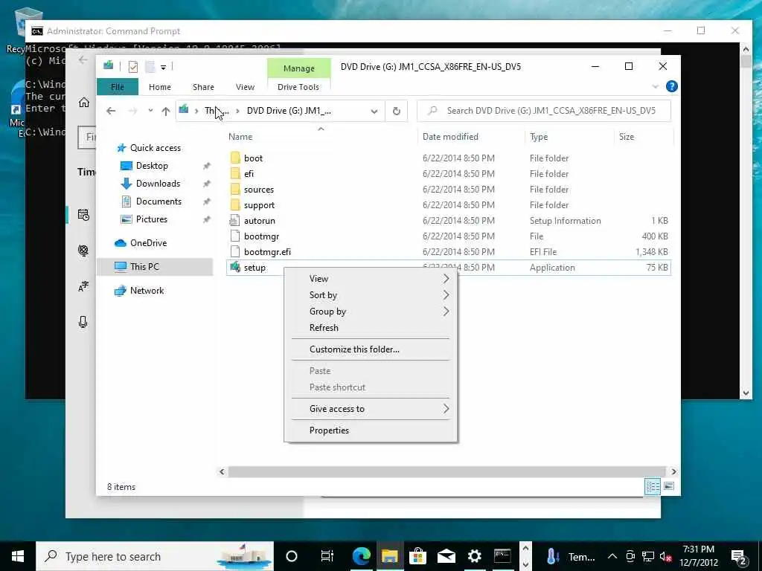
Task: Open the File ribbon tab
Action: pyautogui.click(x=118, y=87)
